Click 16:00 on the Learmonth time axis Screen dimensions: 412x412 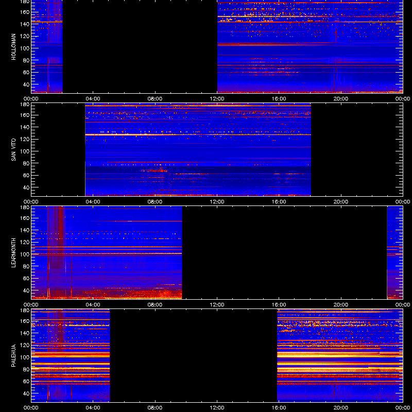click(x=279, y=305)
